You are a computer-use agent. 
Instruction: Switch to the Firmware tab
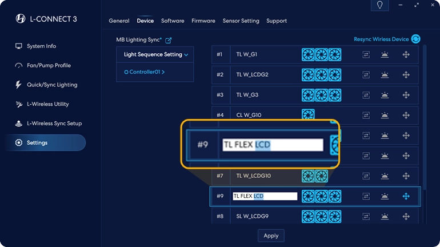(x=203, y=21)
